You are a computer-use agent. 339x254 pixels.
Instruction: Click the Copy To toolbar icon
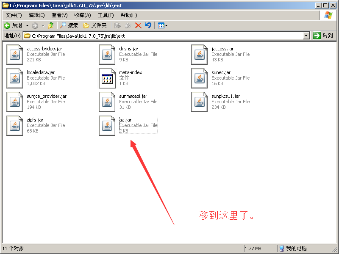[x=128, y=25]
